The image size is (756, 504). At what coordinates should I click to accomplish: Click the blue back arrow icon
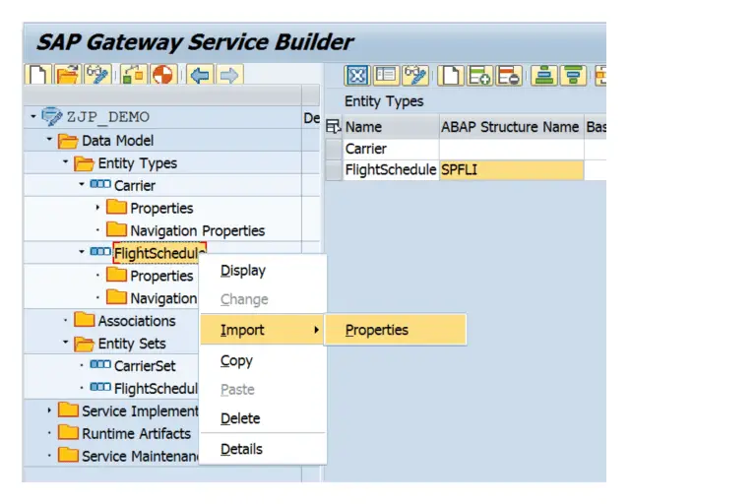coord(200,75)
